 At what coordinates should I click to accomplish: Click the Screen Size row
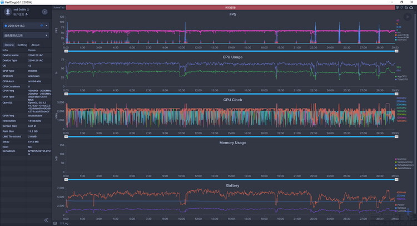(26, 126)
